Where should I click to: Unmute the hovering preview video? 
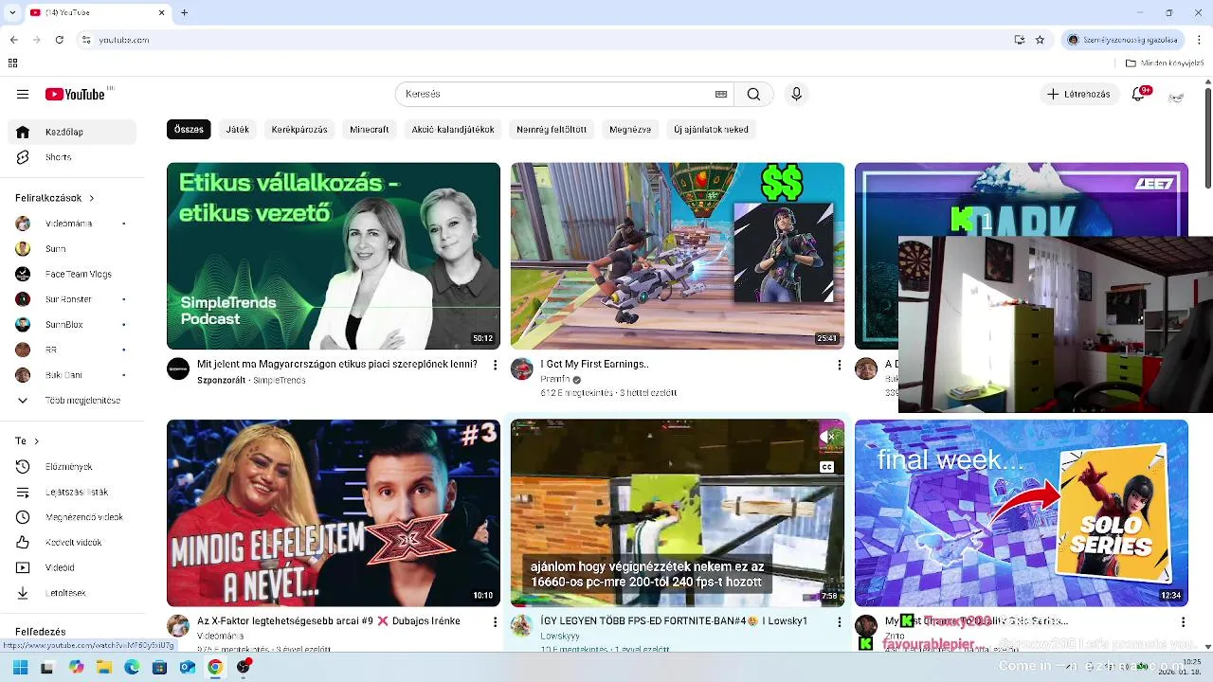[827, 436]
